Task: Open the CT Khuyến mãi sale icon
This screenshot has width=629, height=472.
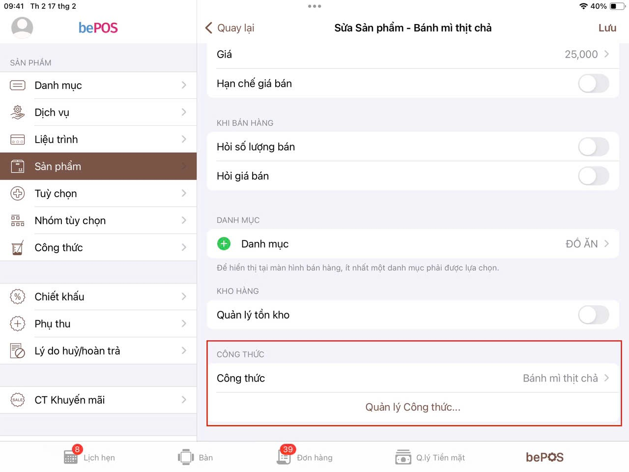Action: [x=18, y=400]
